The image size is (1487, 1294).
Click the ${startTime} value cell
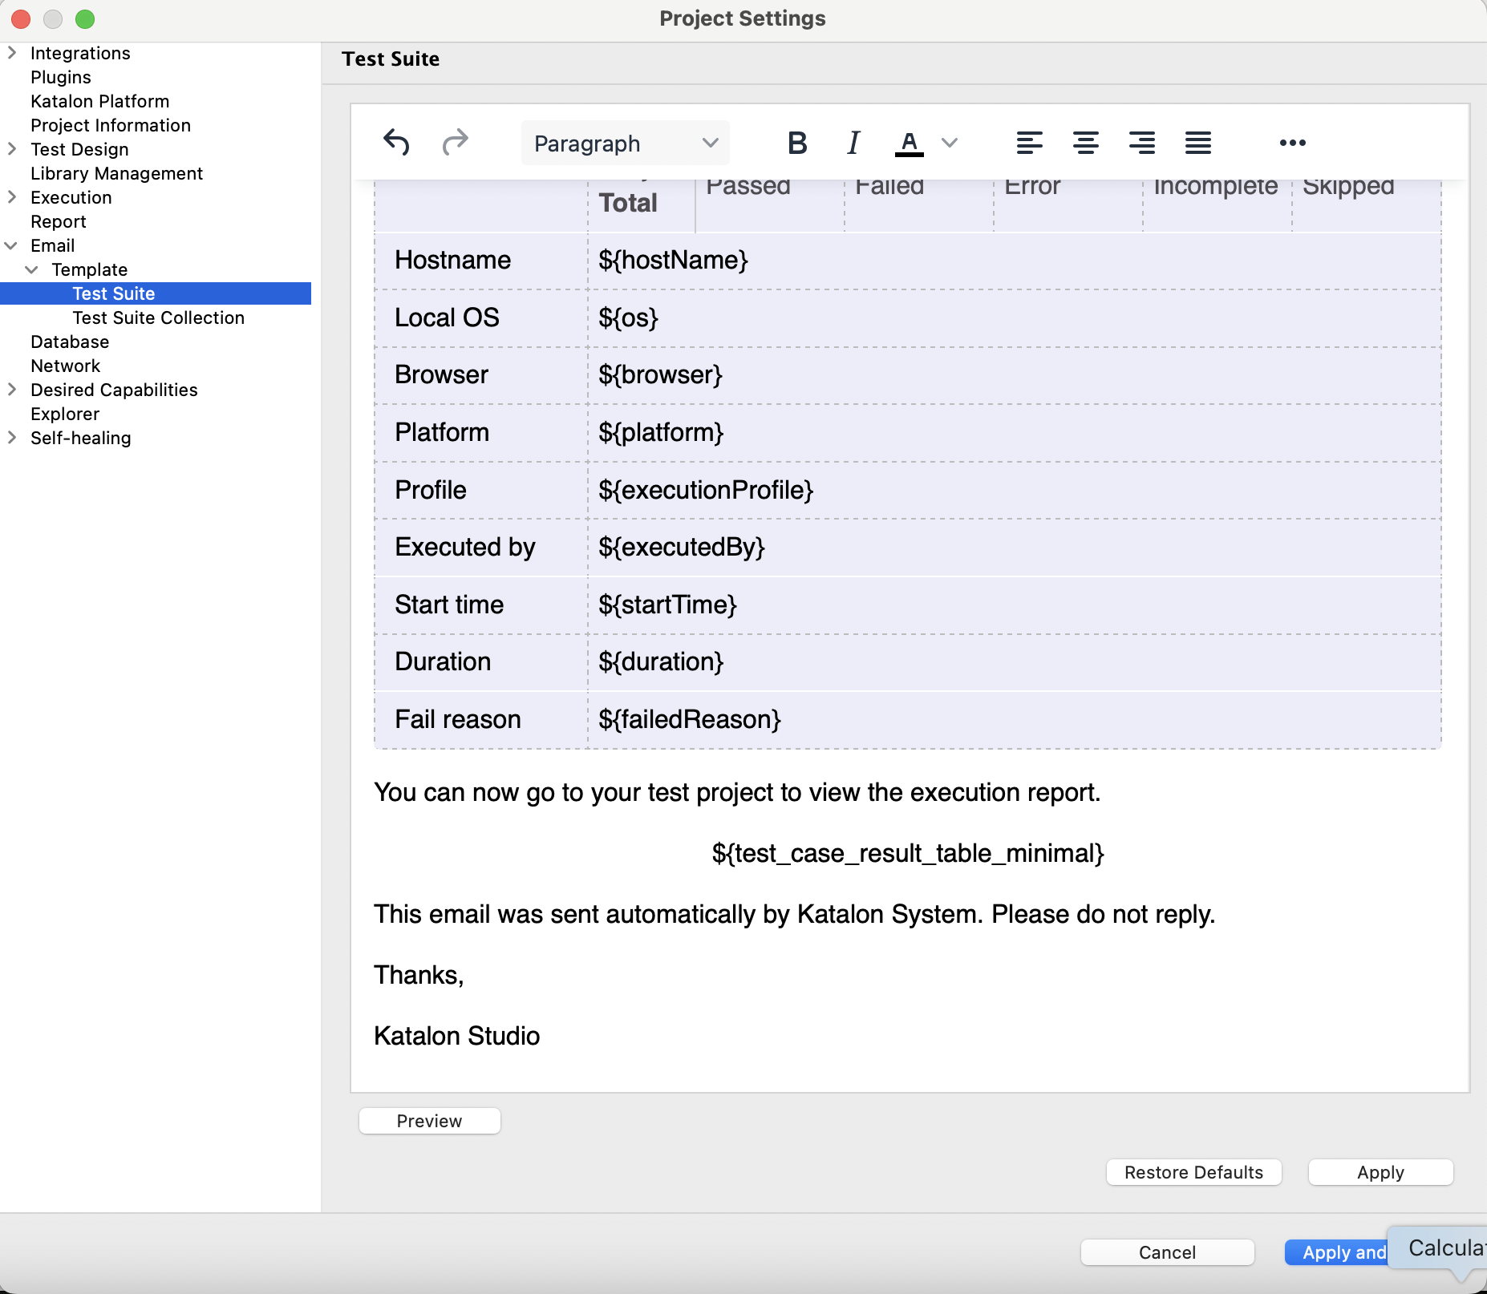tap(1015, 605)
